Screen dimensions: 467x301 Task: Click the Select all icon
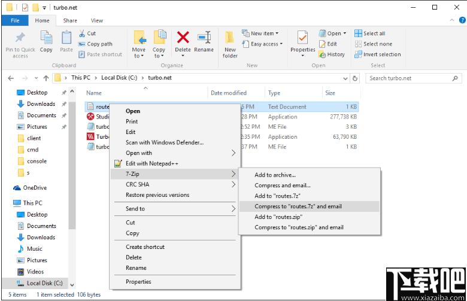tap(358, 34)
